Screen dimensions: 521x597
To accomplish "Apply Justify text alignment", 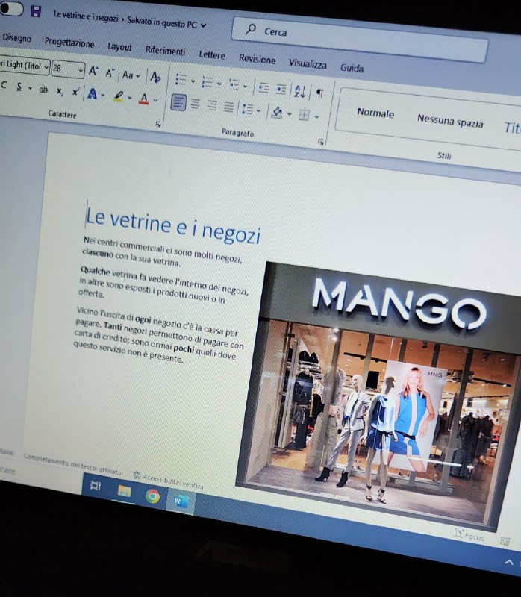I will pos(228,107).
